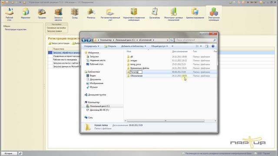278x156 pixels.
Task: Click the Имя column header
Action: click(x=129, y=52)
